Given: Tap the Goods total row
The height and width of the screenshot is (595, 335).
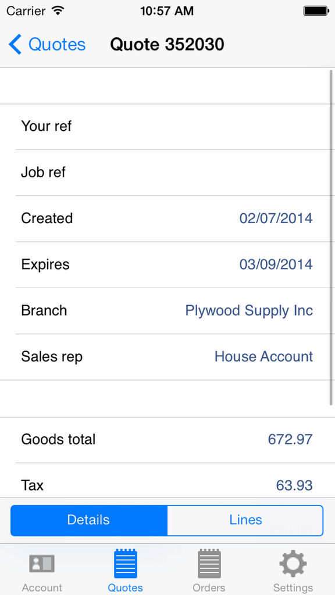Looking at the screenshot, I should click(167, 440).
